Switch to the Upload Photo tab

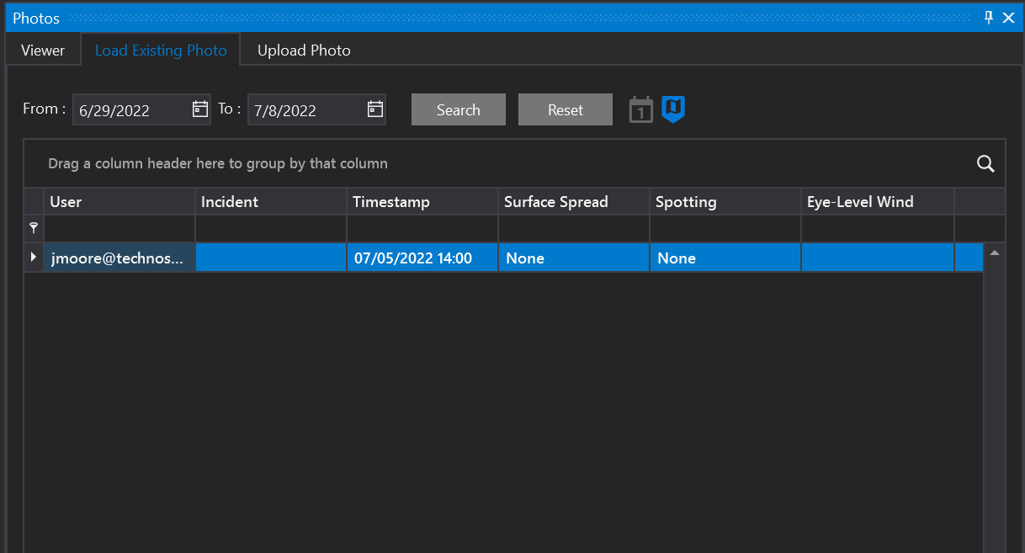click(304, 51)
